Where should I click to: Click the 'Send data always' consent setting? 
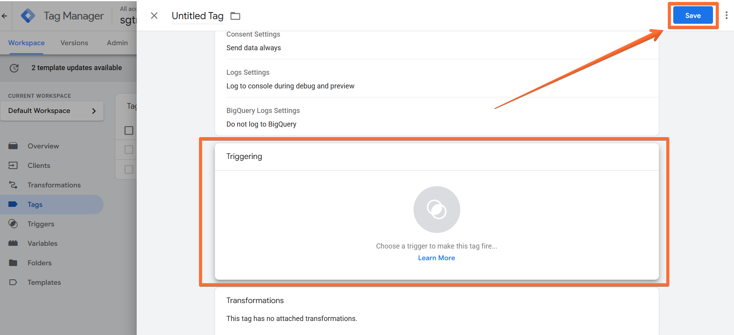point(253,48)
